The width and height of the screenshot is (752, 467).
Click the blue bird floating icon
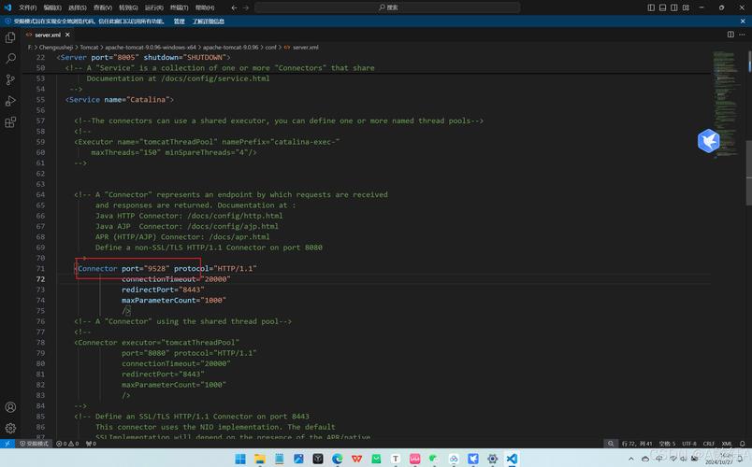click(x=708, y=141)
